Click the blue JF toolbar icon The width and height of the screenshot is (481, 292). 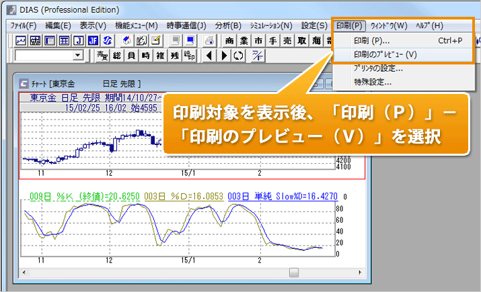93,40
